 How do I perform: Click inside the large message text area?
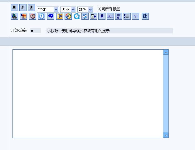click(87, 94)
